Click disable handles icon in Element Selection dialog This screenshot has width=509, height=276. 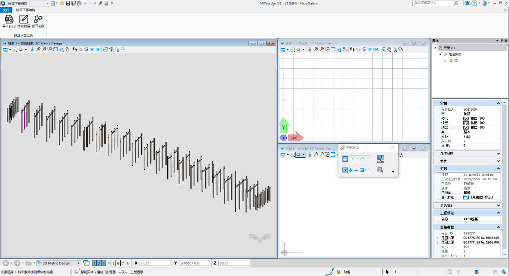380,159
